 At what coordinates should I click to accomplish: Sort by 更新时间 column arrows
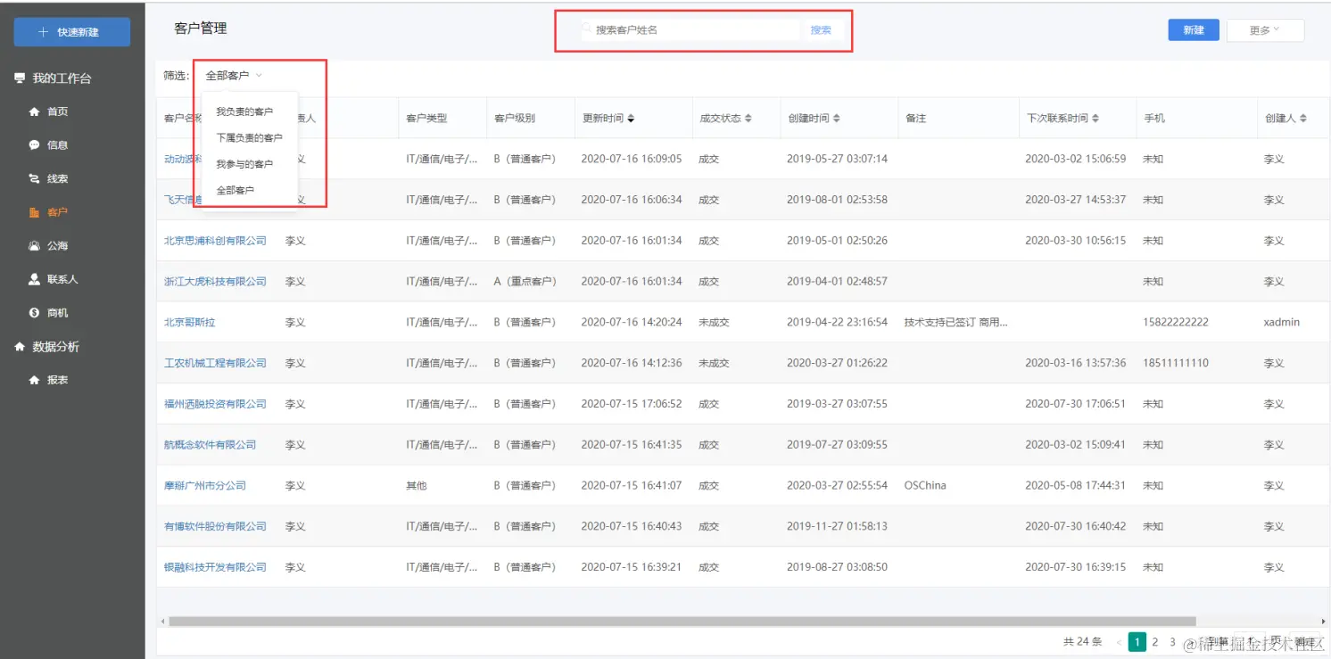632,119
